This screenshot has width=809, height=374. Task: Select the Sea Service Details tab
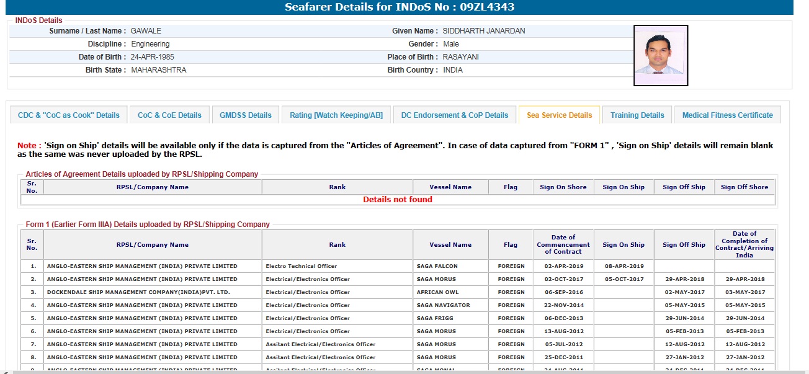(559, 115)
